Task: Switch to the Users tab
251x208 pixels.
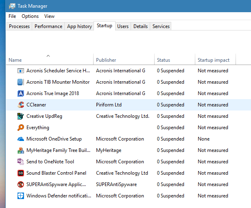Action: 123,26
